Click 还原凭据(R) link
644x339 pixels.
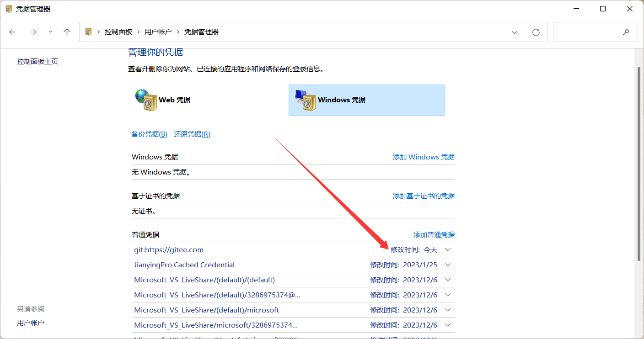coord(192,134)
